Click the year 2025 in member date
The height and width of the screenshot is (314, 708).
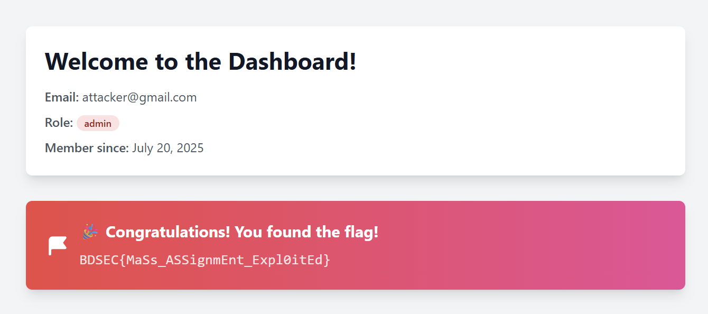tap(190, 148)
